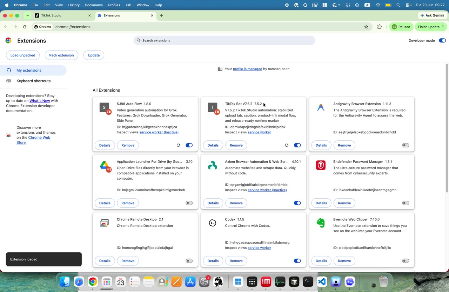Enable the Chrome Remote Desktop extension

tap(189, 261)
